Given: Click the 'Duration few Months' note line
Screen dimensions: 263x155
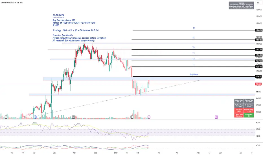Looking at the screenshot, I should pyautogui.click(x=63, y=35).
